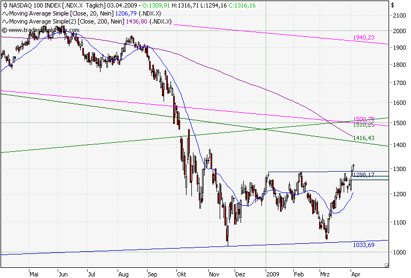This screenshot has width=411, height=278.
Task: Click the 1100 price axis label
Action: [x=399, y=222]
